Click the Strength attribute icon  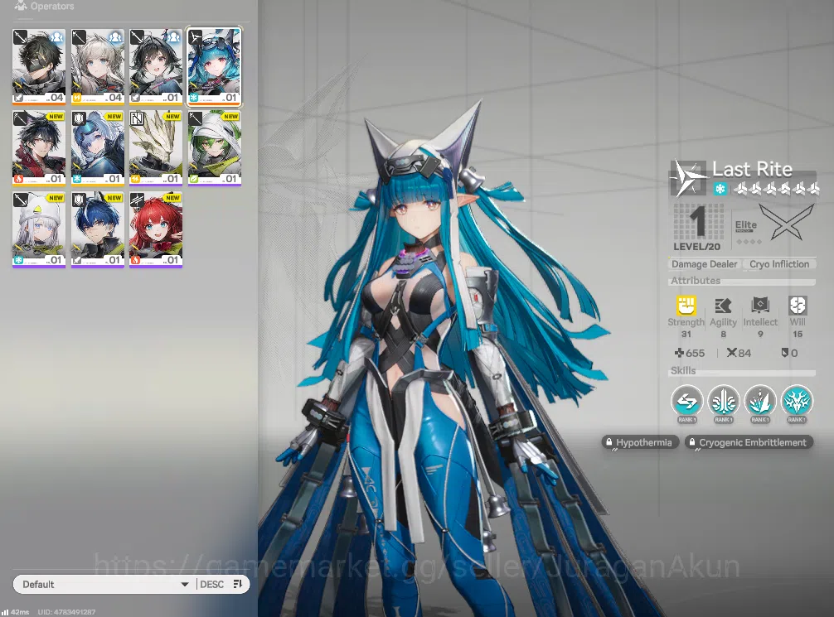click(686, 306)
